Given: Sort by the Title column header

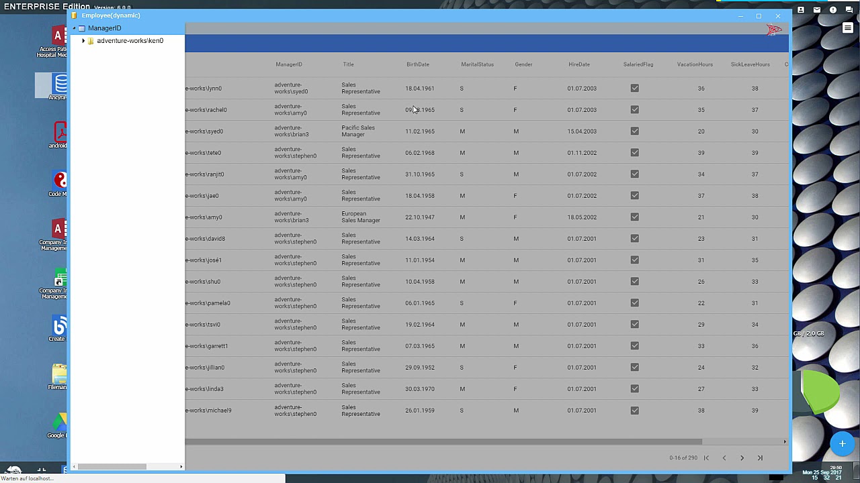Looking at the screenshot, I should [348, 64].
